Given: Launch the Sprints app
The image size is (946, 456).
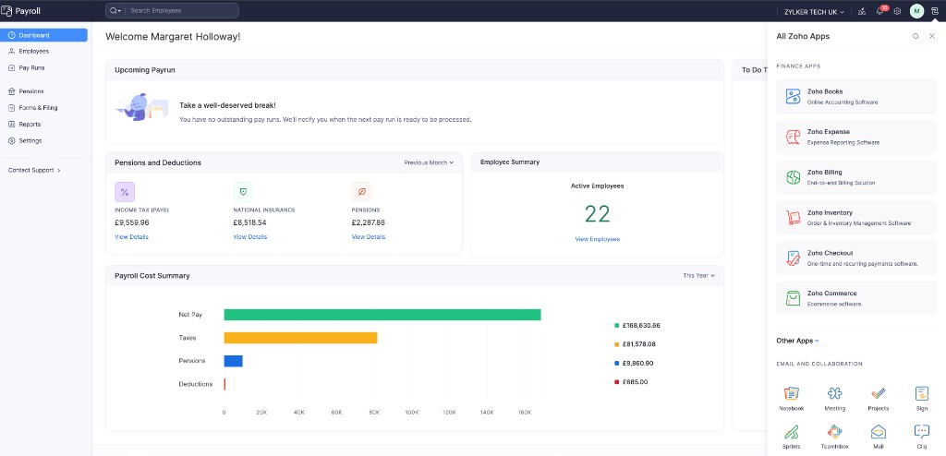Looking at the screenshot, I should (792, 437).
